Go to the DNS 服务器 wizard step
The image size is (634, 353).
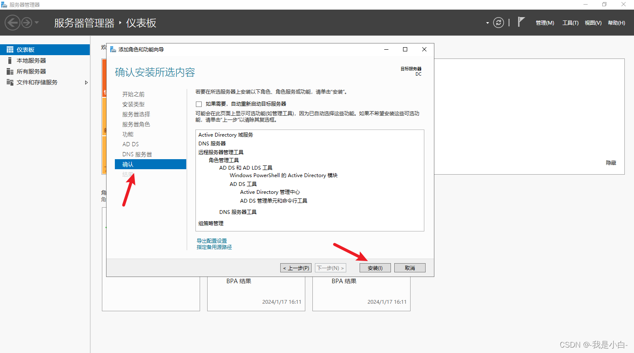pyautogui.click(x=137, y=155)
